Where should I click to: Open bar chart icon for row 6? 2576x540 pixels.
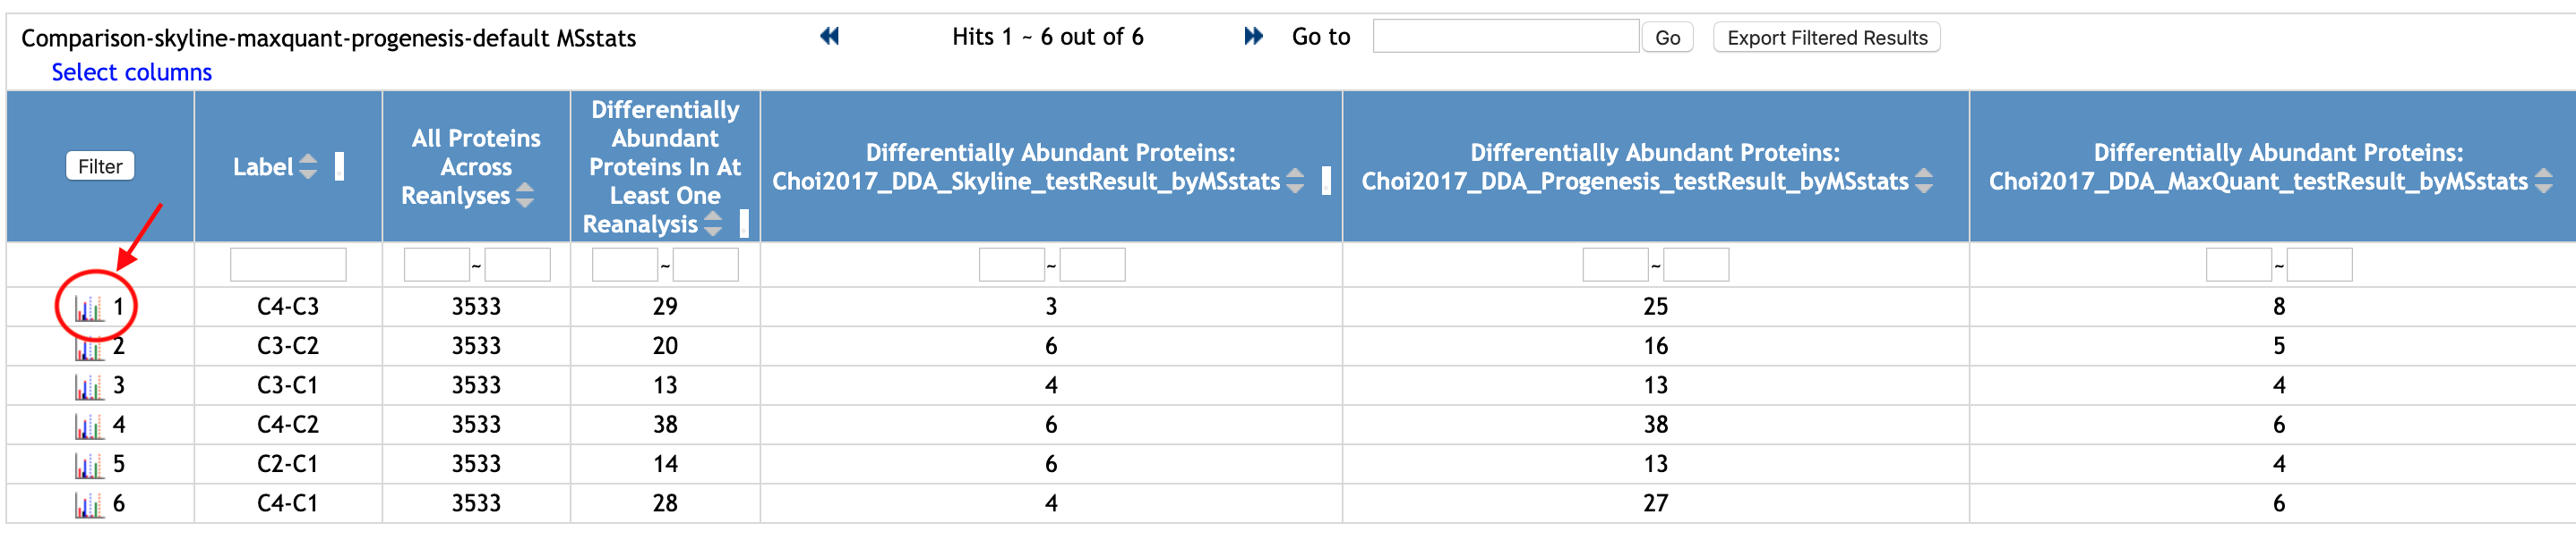[89, 504]
